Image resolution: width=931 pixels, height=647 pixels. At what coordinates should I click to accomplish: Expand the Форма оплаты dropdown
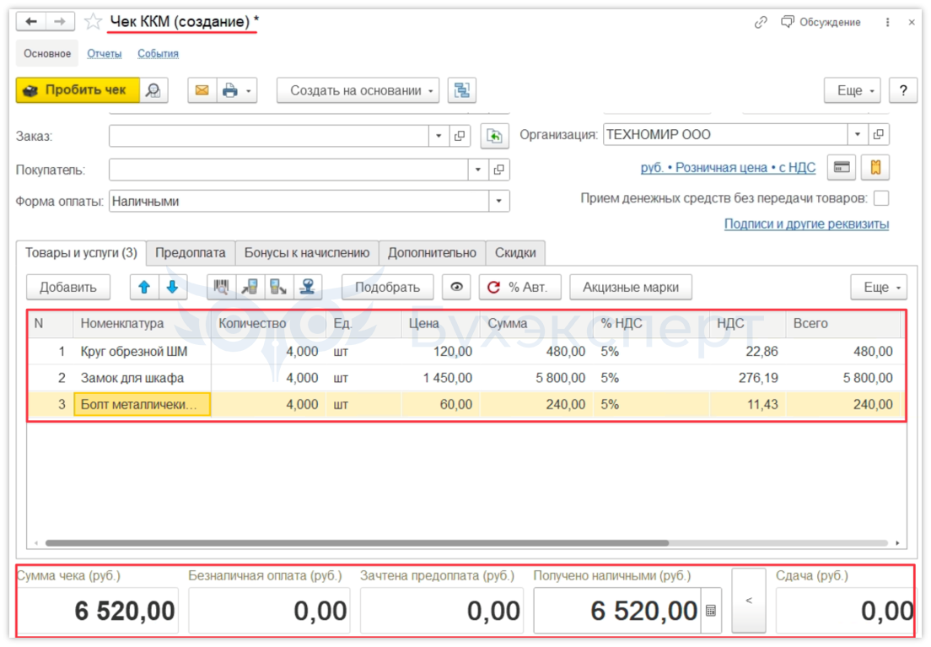pyautogui.click(x=499, y=202)
